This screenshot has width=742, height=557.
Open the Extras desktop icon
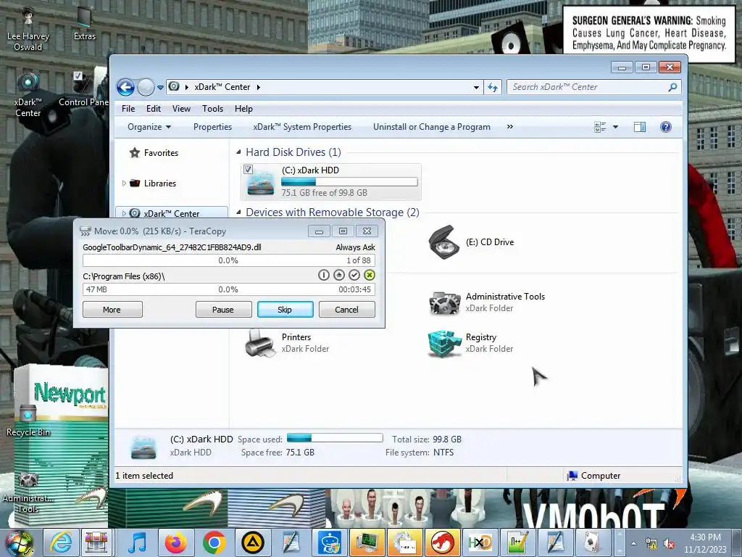(84, 24)
